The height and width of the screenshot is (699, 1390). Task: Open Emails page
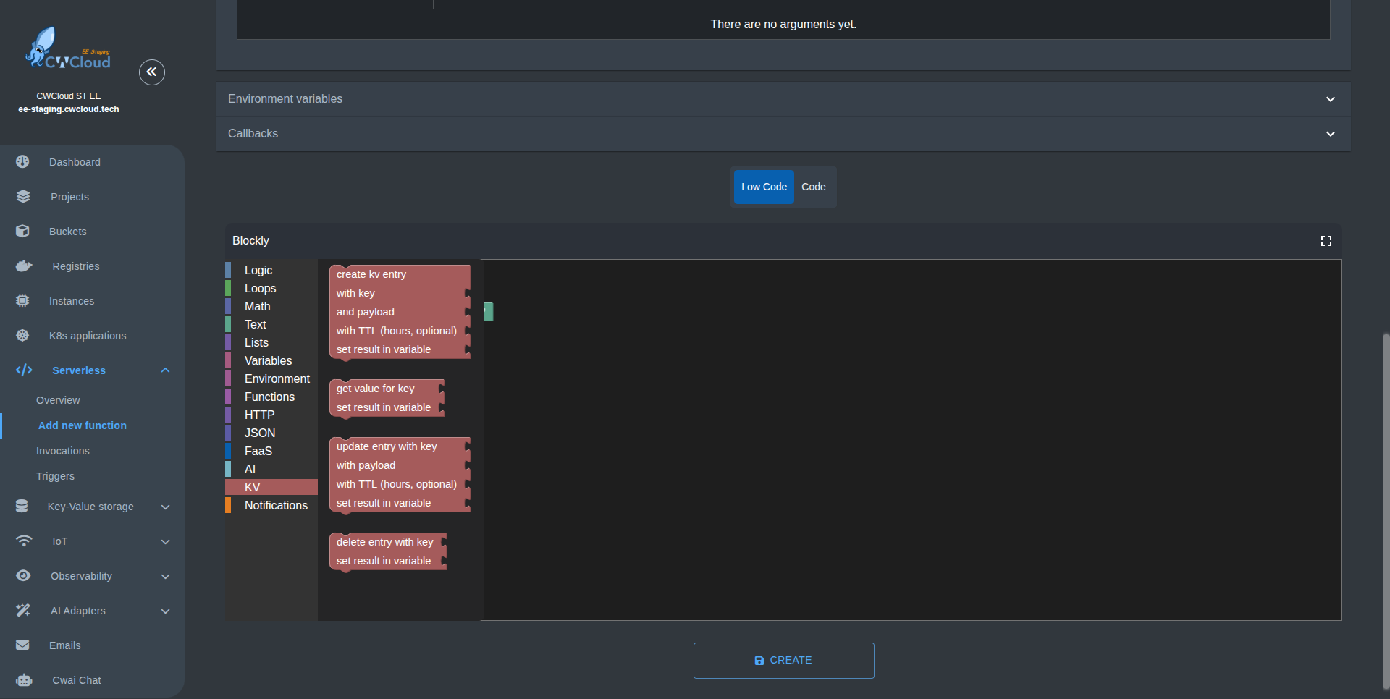point(65,645)
